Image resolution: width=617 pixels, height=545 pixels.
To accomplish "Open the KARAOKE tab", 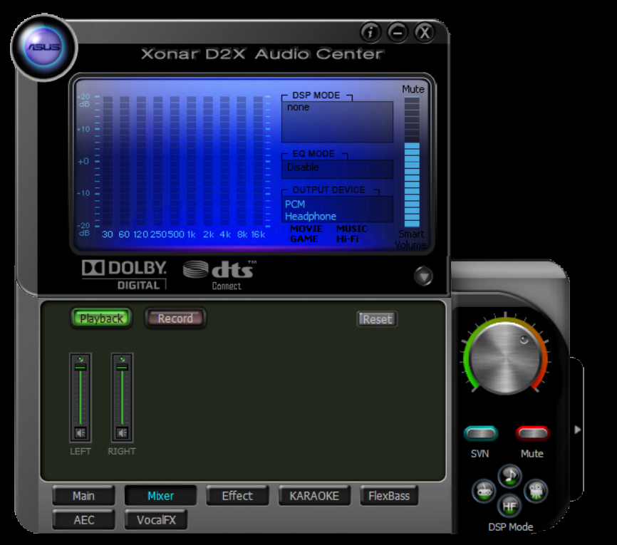I will (x=314, y=496).
